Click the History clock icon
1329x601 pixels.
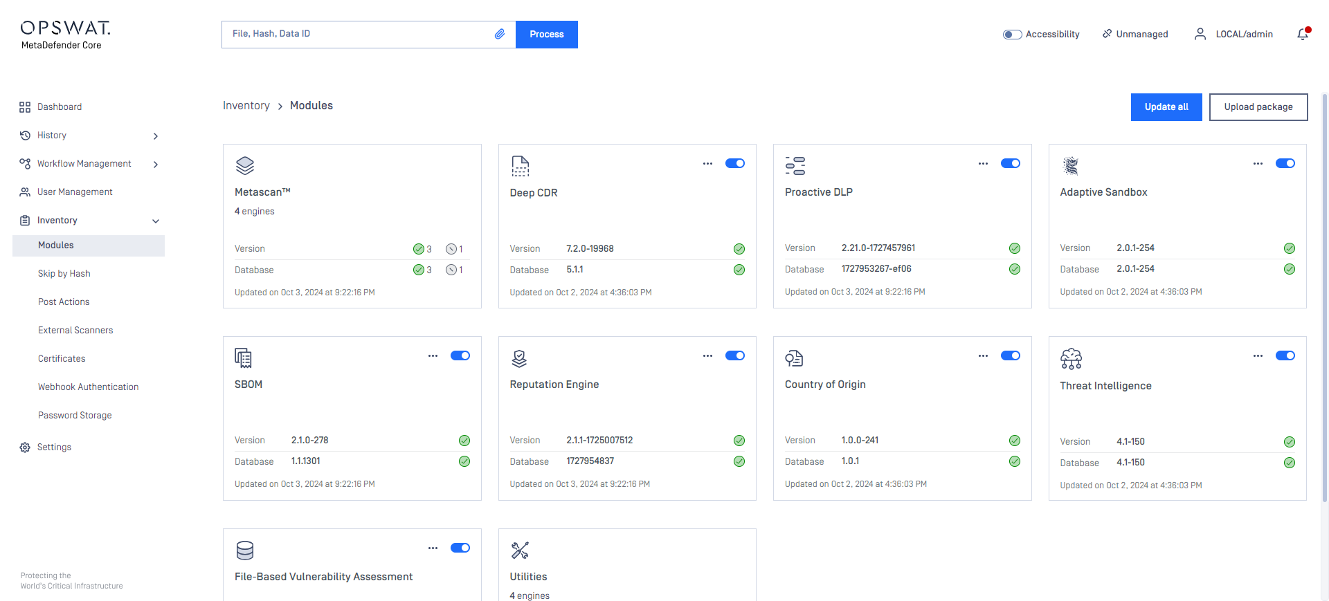pyautogui.click(x=25, y=136)
